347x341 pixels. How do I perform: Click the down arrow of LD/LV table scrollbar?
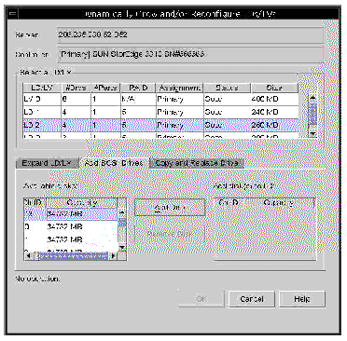click(313, 133)
